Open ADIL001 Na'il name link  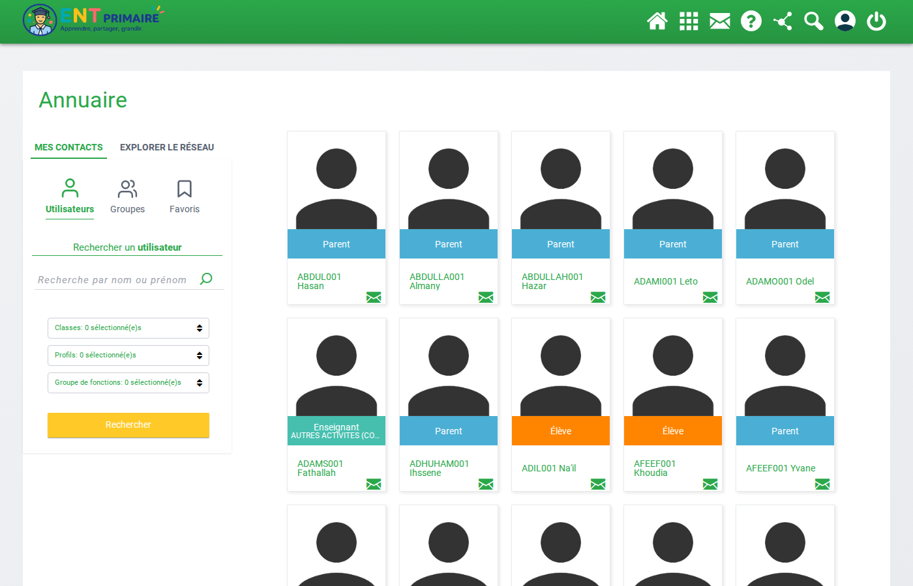click(549, 468)
